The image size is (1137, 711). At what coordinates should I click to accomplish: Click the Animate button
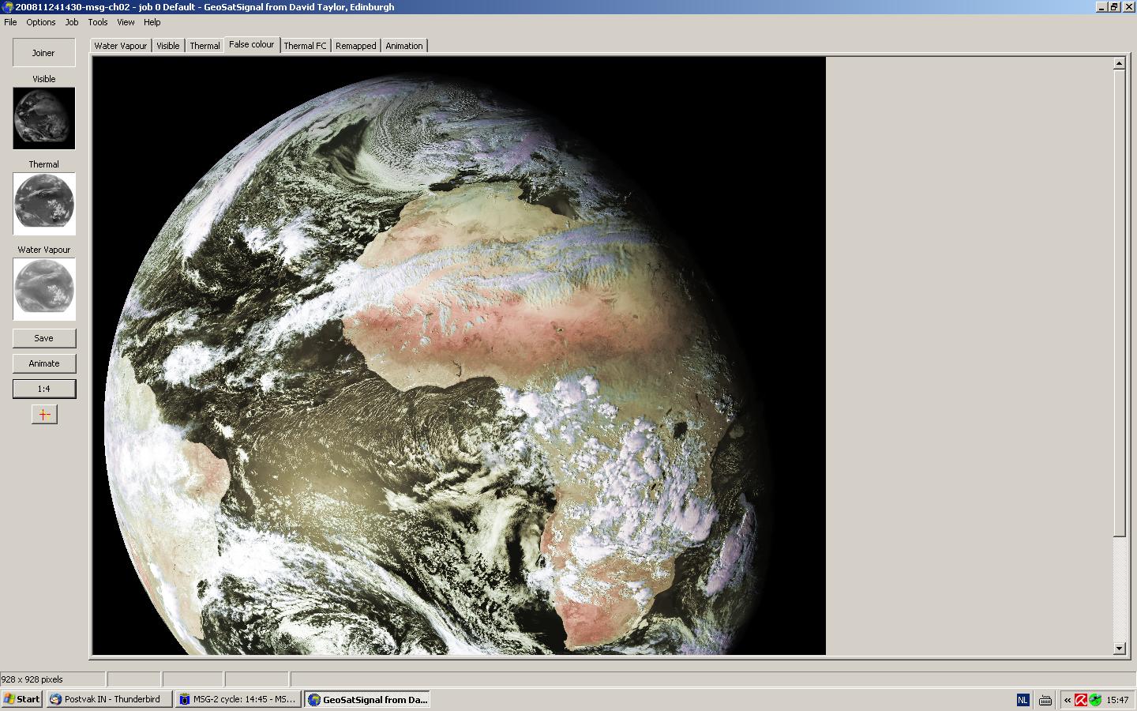(x=44, y=363)
